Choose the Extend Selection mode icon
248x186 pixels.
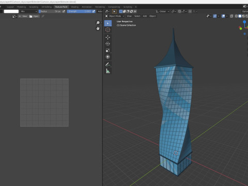tap(125, 11)
